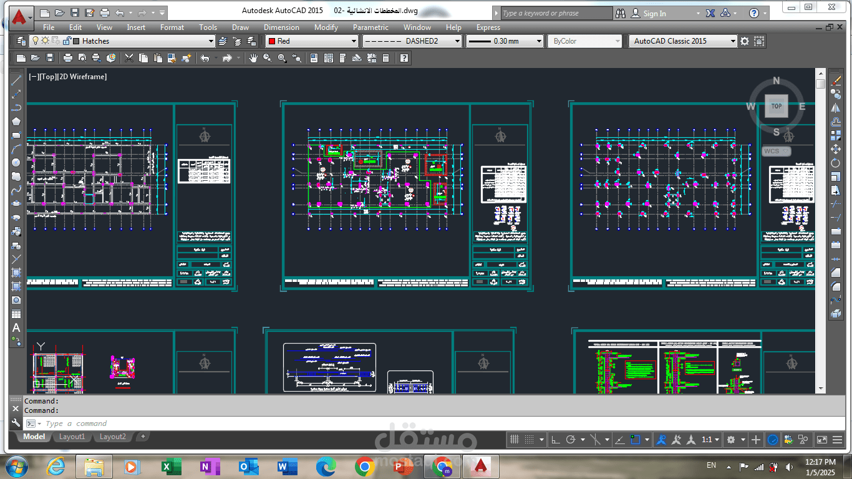852x479 pixels.
Task: Switch to the Layout2 tab
Action: click(x=113, y=437)
